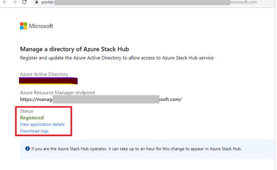Image resolution: width=277 pixels, height=170 pixels.
Task: Click the Microsoft wordmark text
Action: coord(41,26)
